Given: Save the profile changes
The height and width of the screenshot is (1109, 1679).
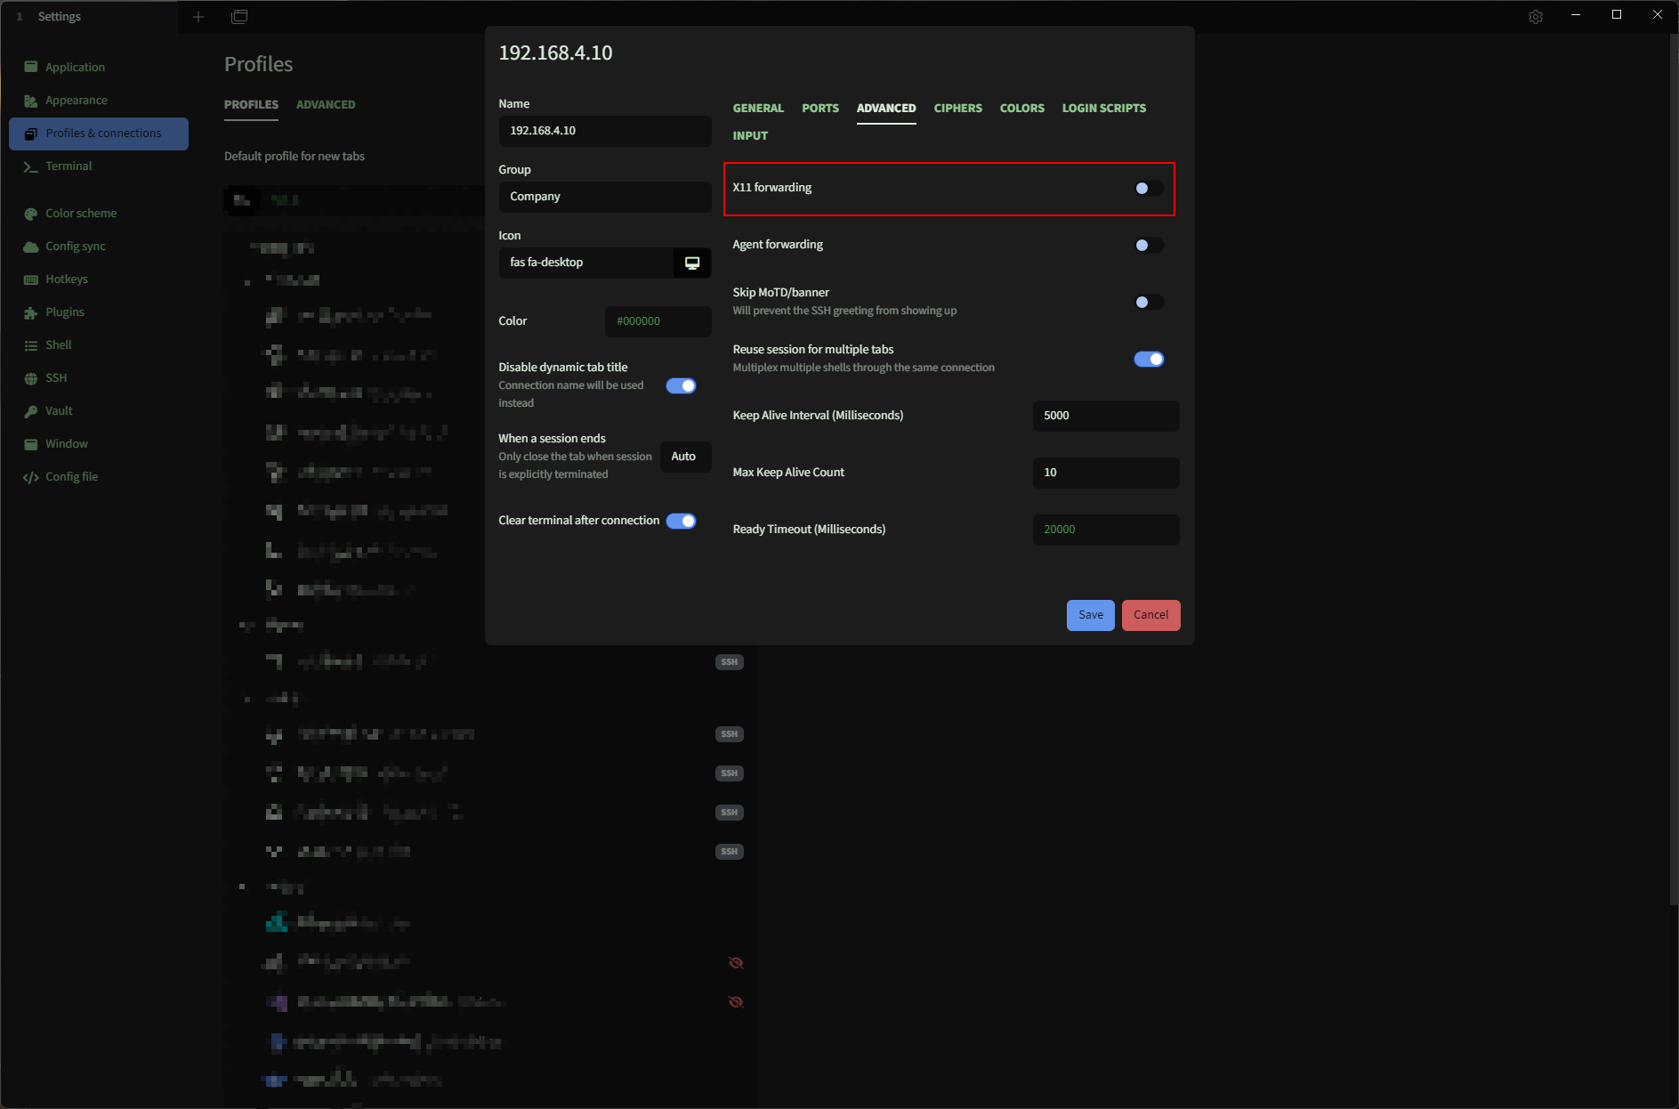Looking at the screenshot, I should coord(1090,615).
